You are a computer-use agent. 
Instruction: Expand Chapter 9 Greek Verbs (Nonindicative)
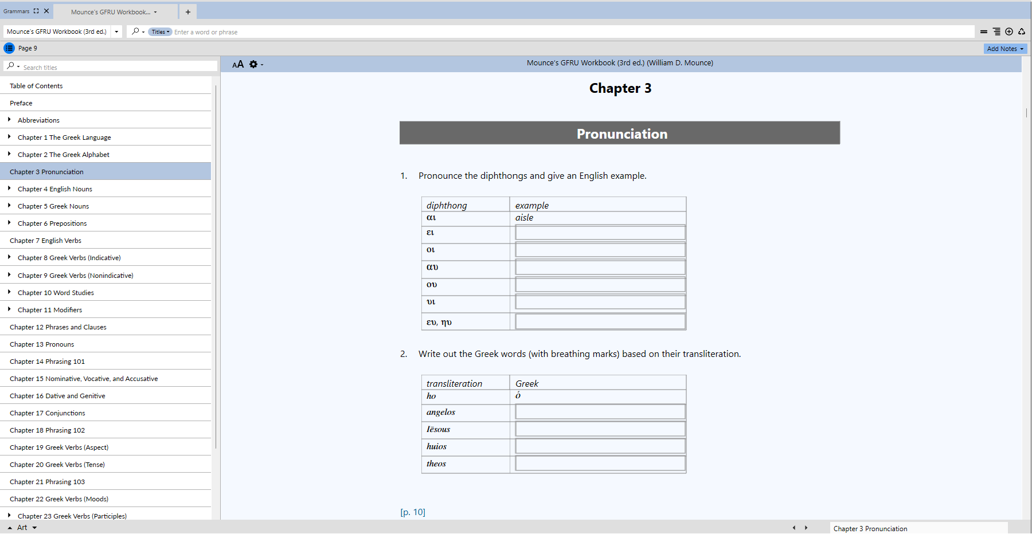click(9, 275)
